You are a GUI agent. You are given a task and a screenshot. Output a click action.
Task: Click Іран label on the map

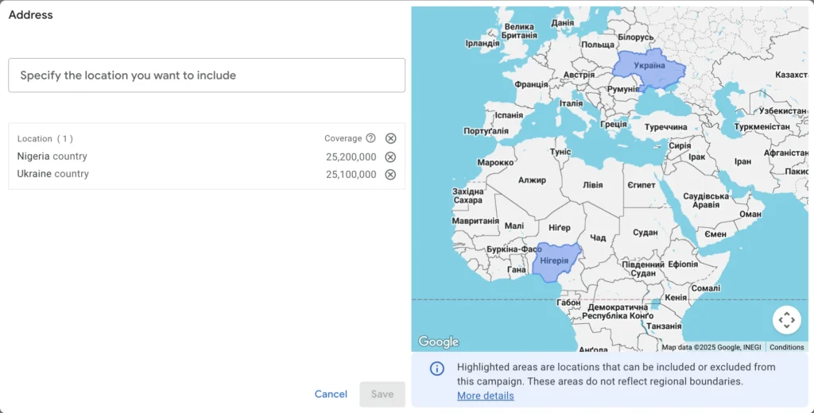[742, 161]
